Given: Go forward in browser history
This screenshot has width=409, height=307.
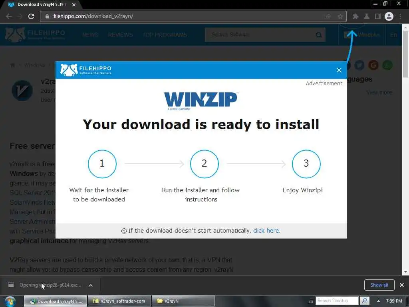Looking at the screenshot, I should click(x=20, y=16).
